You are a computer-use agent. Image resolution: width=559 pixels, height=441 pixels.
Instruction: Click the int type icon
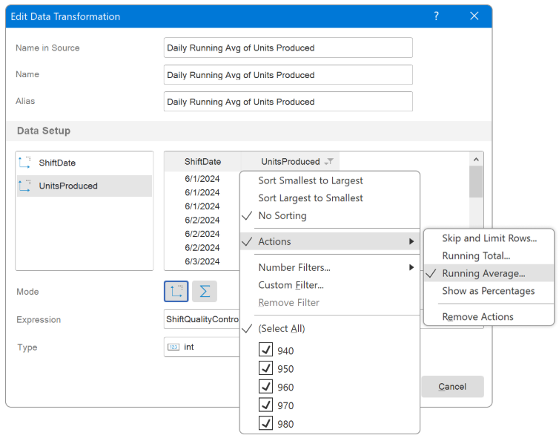[x=173, y=347]
